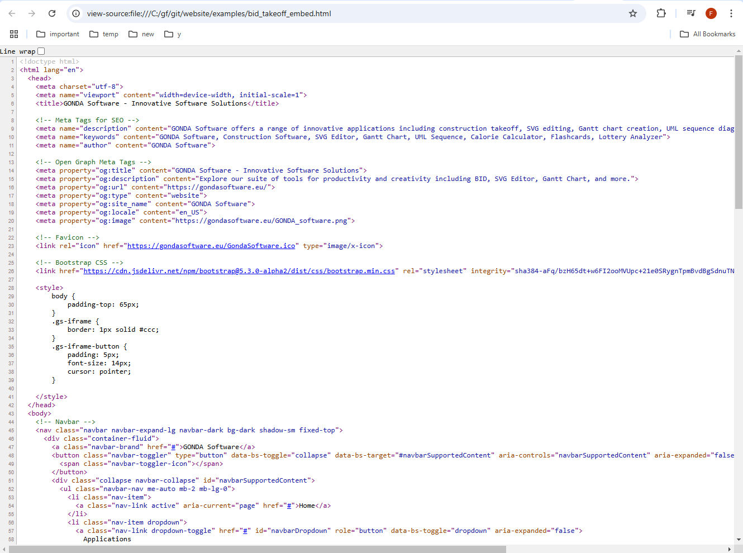Go forward to the next page
Viewport: 743px width, 553px height.
(x=32, y=13)
